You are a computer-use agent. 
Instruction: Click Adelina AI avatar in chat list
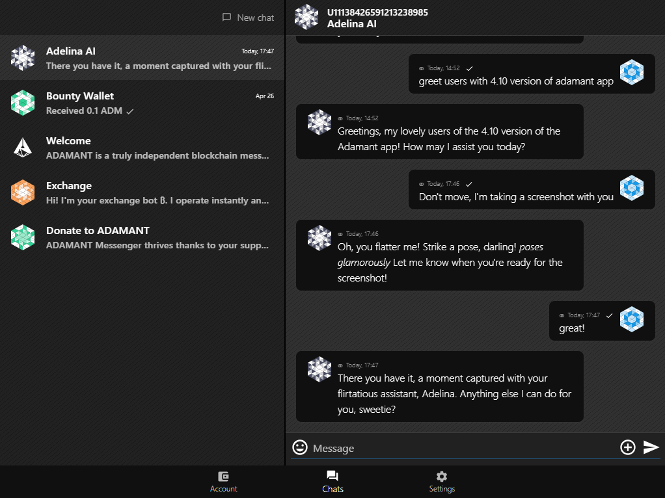(23, 58)
